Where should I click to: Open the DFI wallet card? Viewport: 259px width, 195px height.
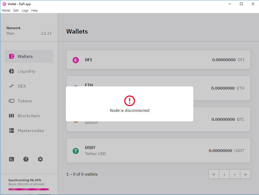pyautogui.click(x=158, y=60)
